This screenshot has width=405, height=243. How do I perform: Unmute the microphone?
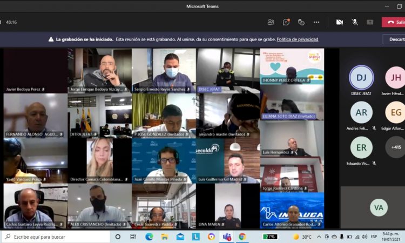pos(355,22)
